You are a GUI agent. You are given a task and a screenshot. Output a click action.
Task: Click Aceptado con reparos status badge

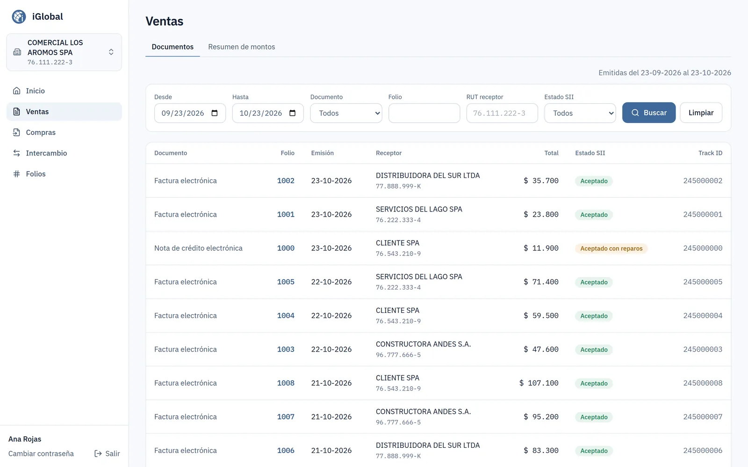click(611, 248)
